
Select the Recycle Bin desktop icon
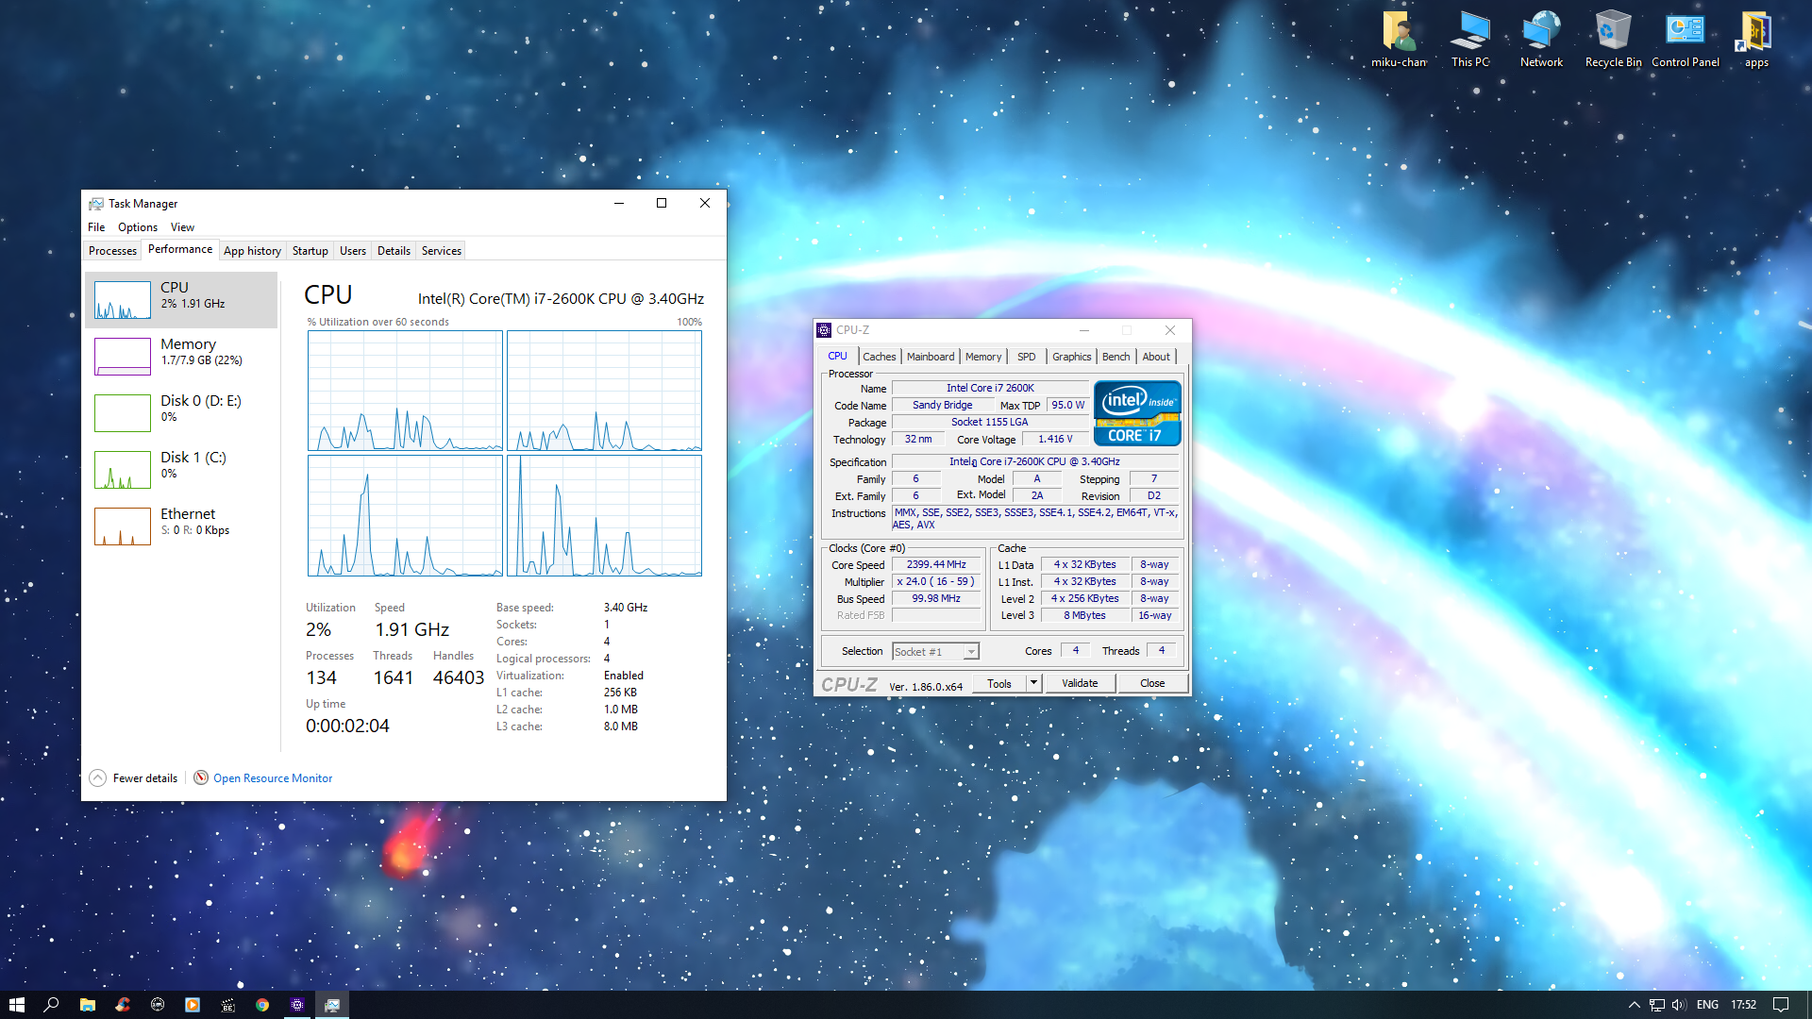pos(1613,39)
